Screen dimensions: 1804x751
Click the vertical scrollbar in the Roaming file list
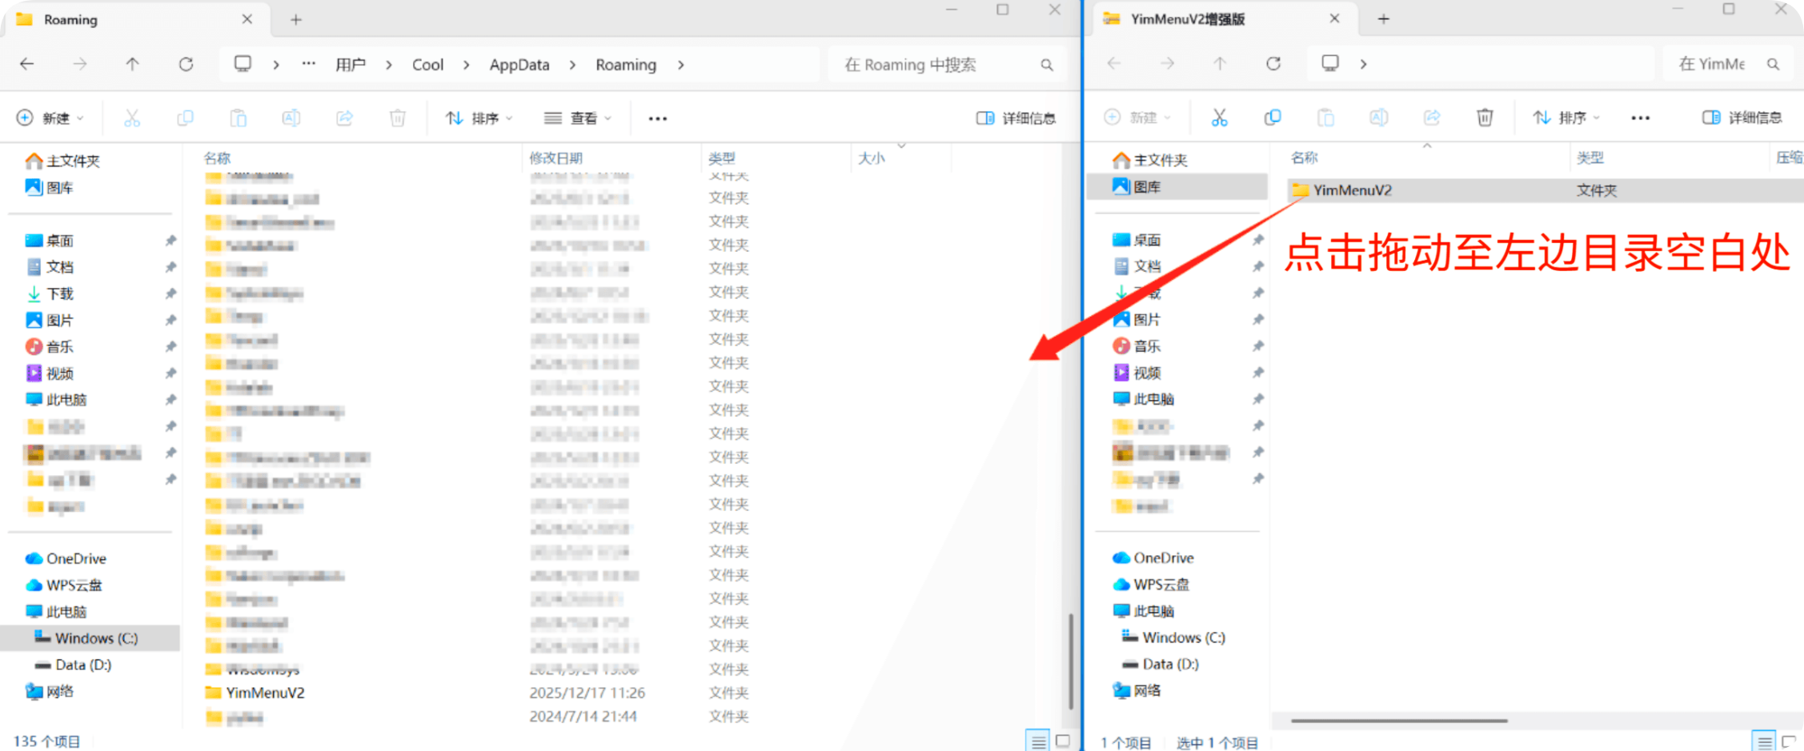1071,660
